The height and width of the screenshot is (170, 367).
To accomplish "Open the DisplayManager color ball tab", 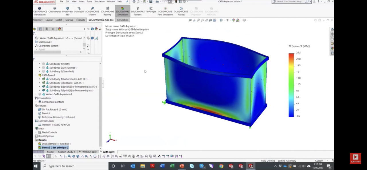I will click(59, 29).
